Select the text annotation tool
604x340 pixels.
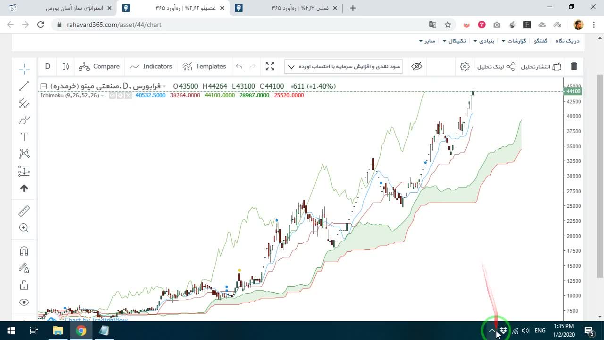[x=24, y=137]
